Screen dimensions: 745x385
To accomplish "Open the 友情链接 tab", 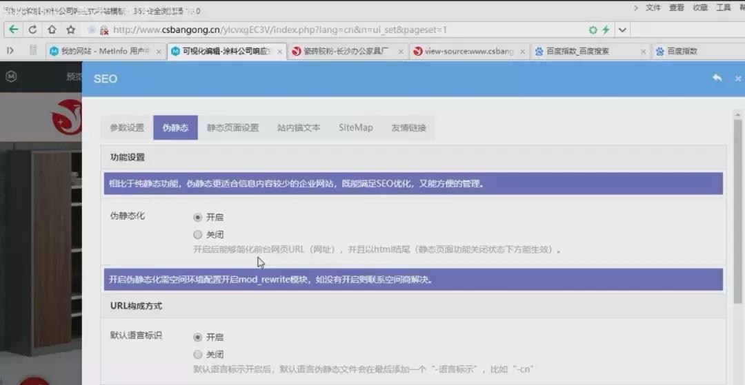I will [408, 127].
